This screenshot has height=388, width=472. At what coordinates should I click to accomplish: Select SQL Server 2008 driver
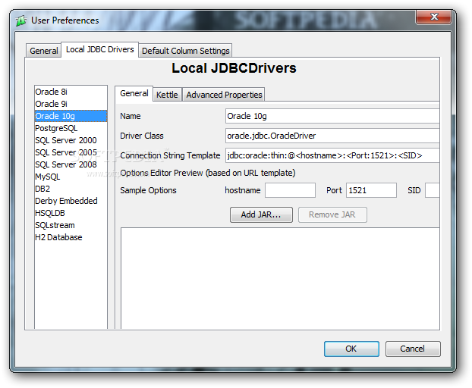click(x=71, y=164)
